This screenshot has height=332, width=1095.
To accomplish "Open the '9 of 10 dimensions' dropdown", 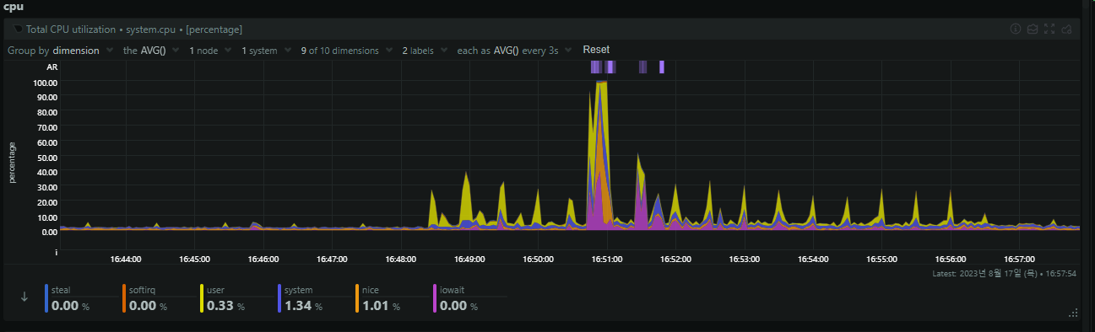I will point(346,51).
